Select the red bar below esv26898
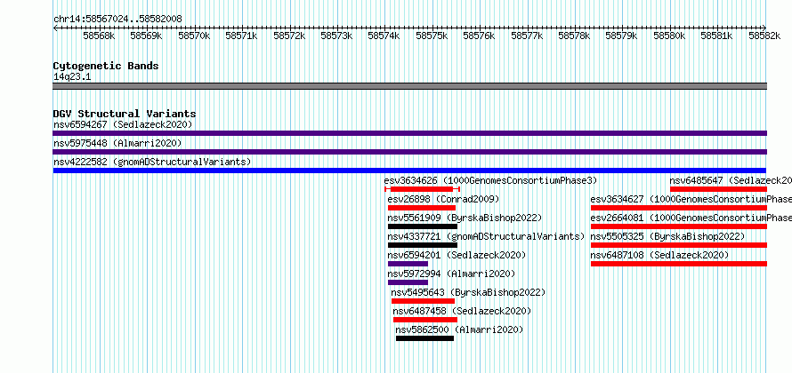The width and height of the screenshot is (792, 373). tap(422, 208)
